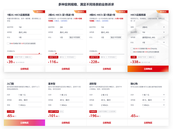
Task: Click the 2 Mbit/s bandwidth value on 进阶型
Action: [104, 105]
